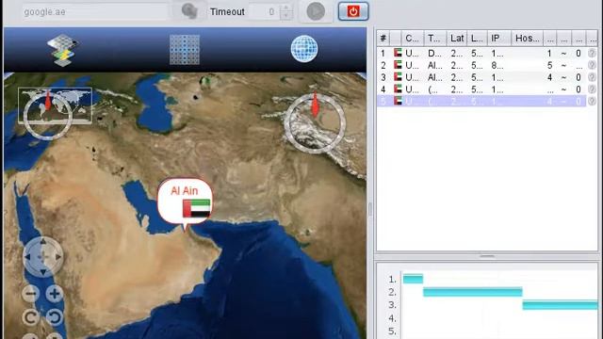The image size is (603, 339).
Task: Click the whois question icon in row 3
Action: pyautogui.click(x=593, y=77)
